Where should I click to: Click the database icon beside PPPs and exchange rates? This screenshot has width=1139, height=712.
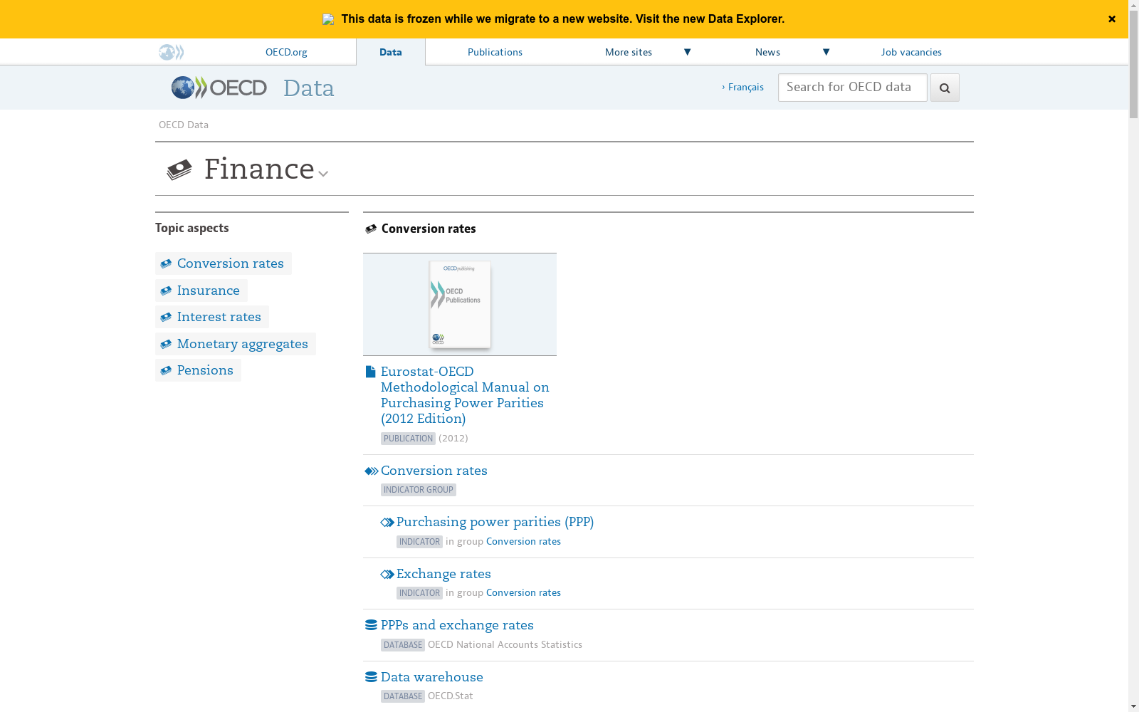click(x=371, y=625)
